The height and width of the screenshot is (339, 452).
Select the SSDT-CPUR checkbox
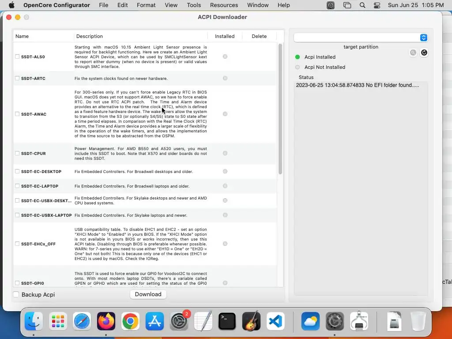click(x=17, y=153)
